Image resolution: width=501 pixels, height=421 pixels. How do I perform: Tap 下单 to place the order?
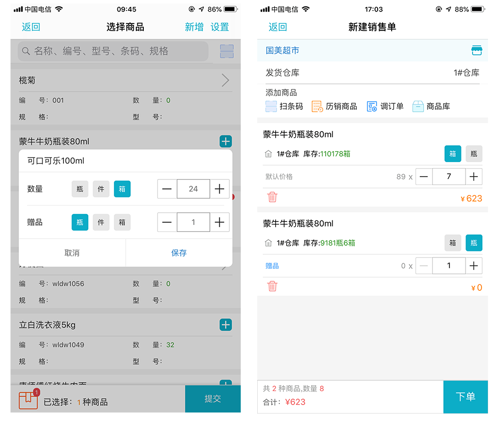pos(465,397)
